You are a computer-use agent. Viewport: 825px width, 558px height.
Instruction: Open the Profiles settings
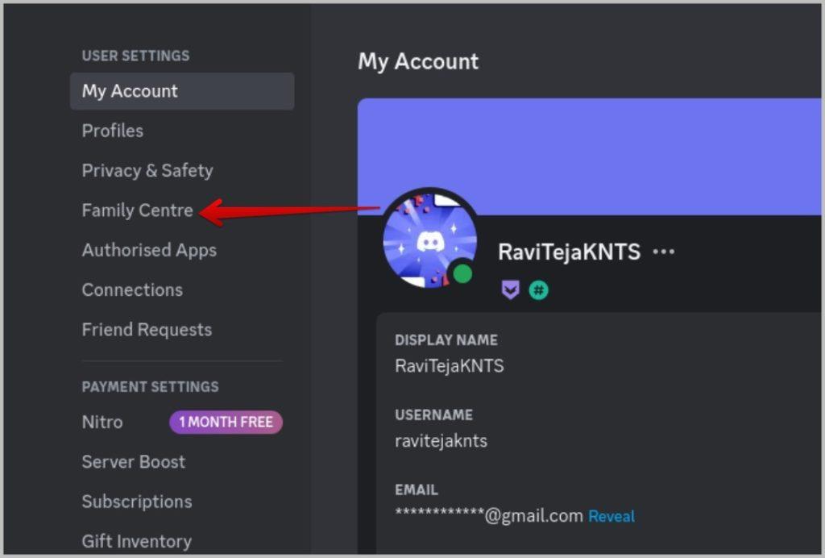[113, 131]
